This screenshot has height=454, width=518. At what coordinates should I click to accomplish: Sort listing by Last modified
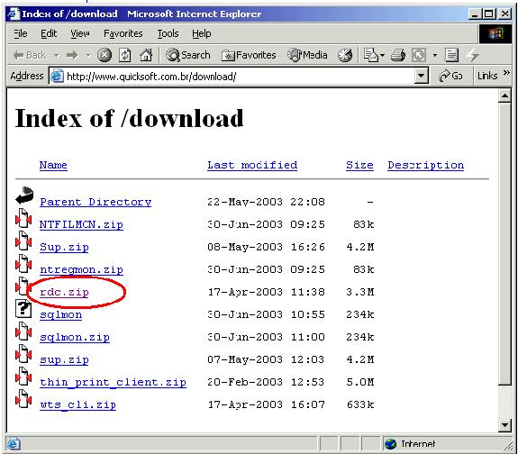[x=252, y=165]
